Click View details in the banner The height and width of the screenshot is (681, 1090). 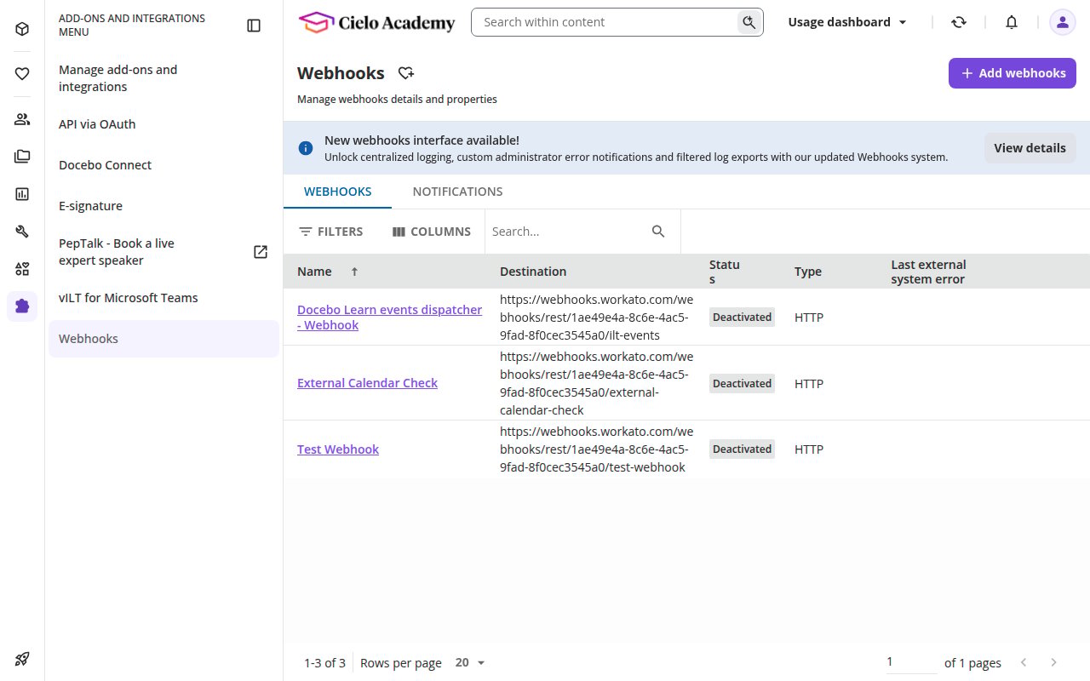coord(1030,148)
